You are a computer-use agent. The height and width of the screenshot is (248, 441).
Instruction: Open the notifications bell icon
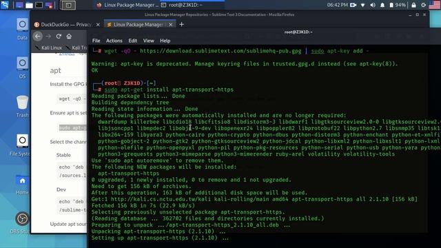382,5
